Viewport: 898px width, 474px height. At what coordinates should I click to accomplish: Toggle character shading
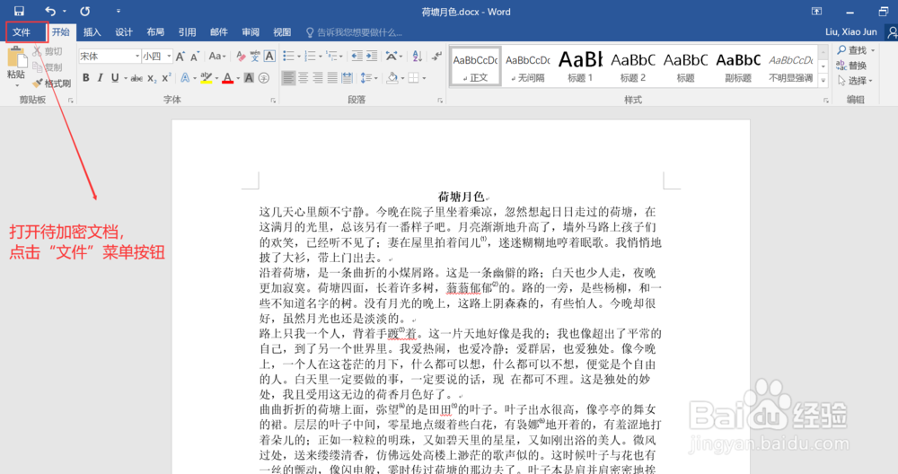[x=249, y=78]
